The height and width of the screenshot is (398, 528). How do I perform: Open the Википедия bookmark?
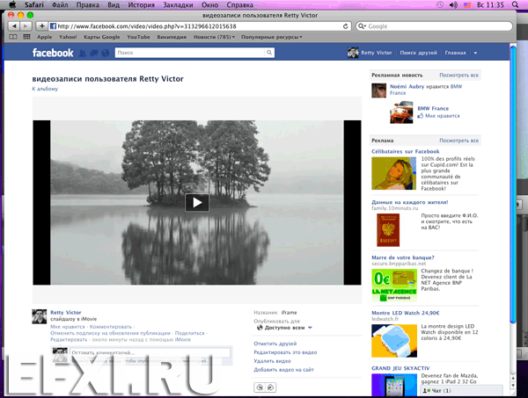pos(172,37)
